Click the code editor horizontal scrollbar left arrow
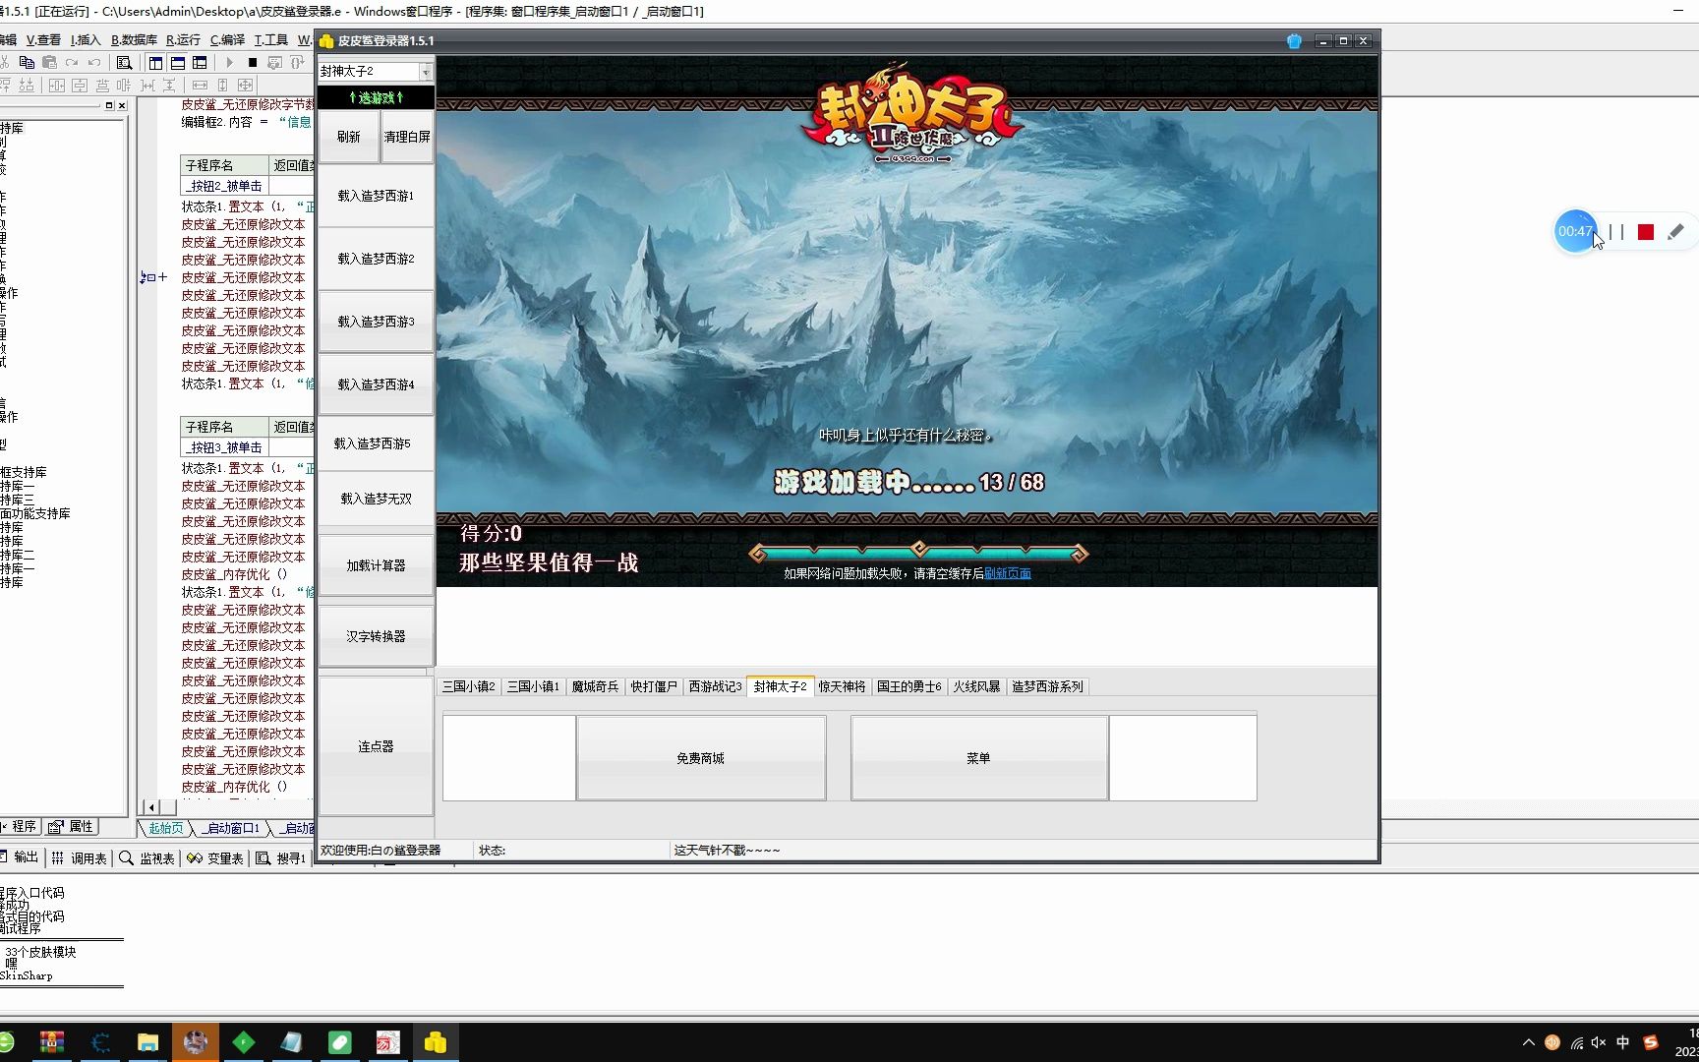Image resolution: width=1699 pixels, height=1062 pixels. (150, 807)
